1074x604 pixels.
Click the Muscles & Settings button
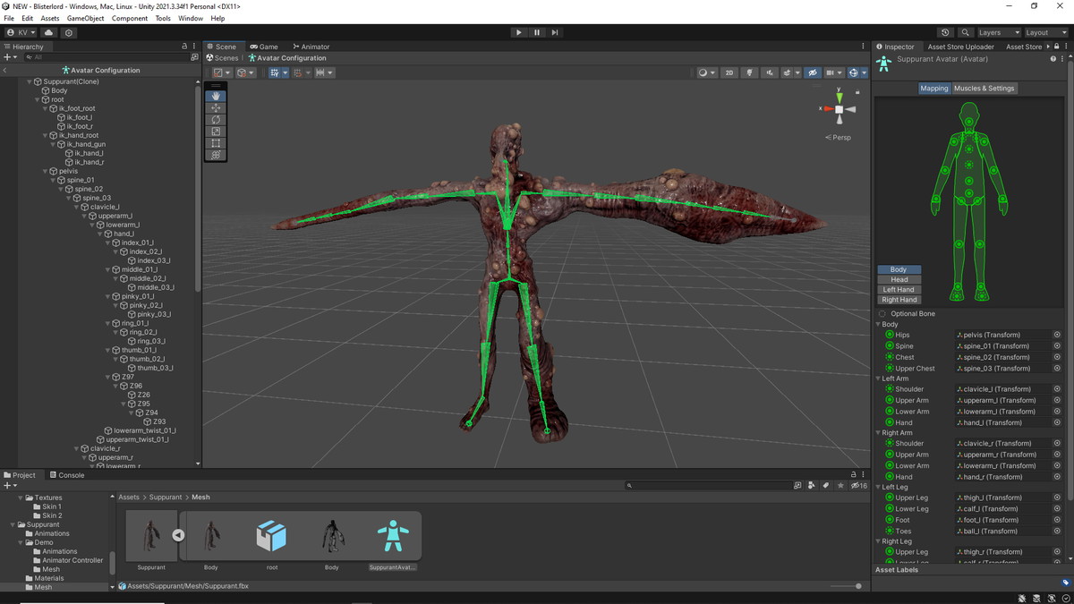pos(984,89)
